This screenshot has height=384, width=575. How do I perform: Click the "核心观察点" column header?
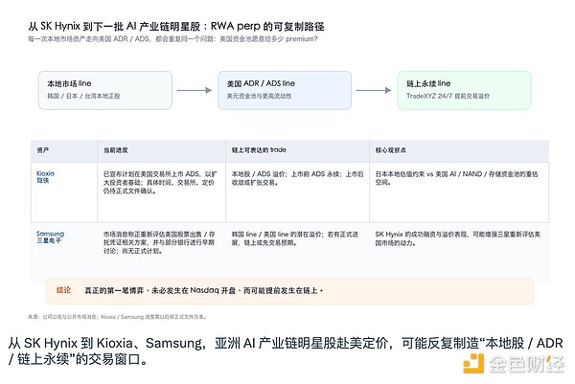391,150
